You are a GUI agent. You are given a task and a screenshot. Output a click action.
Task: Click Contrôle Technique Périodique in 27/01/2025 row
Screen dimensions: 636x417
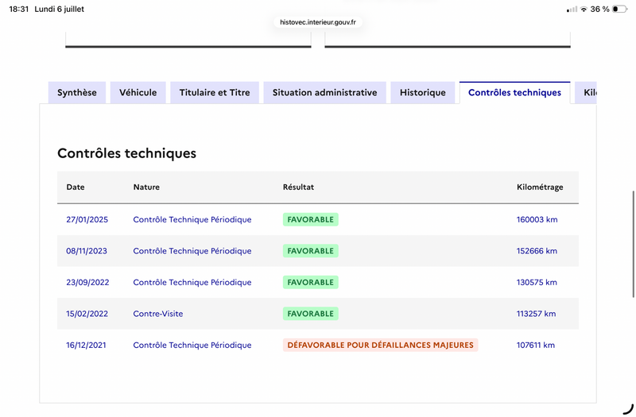coord(192,220)
